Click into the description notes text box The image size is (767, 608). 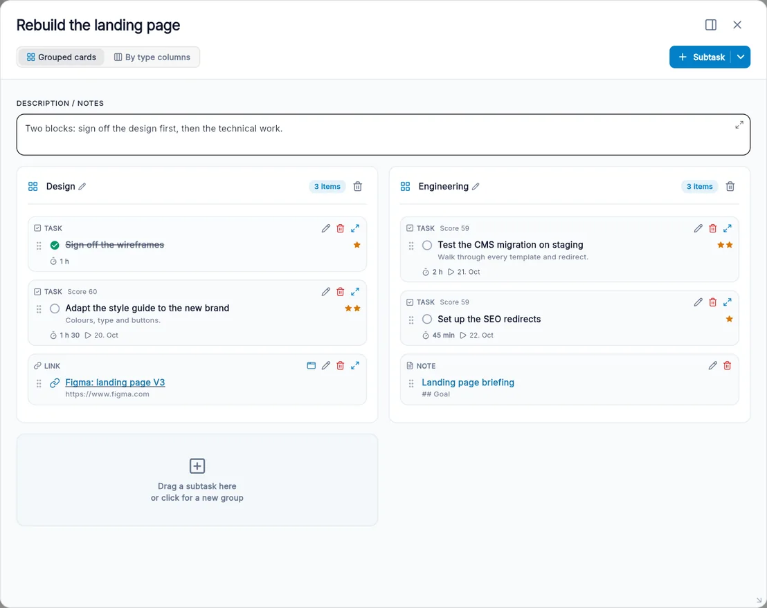(x=383, y=135)
